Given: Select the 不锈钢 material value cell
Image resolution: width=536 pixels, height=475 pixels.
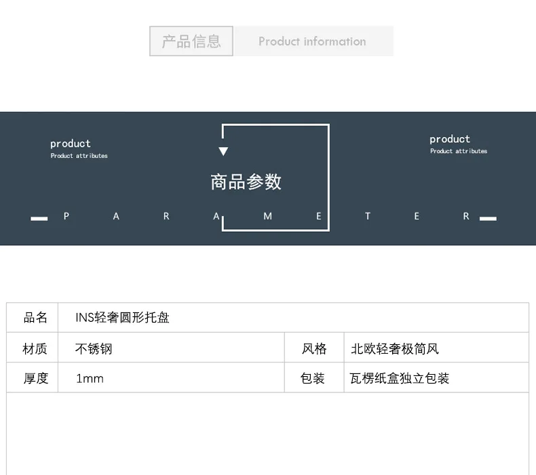Looking at the screenshot, I should [x=171, y=348].
